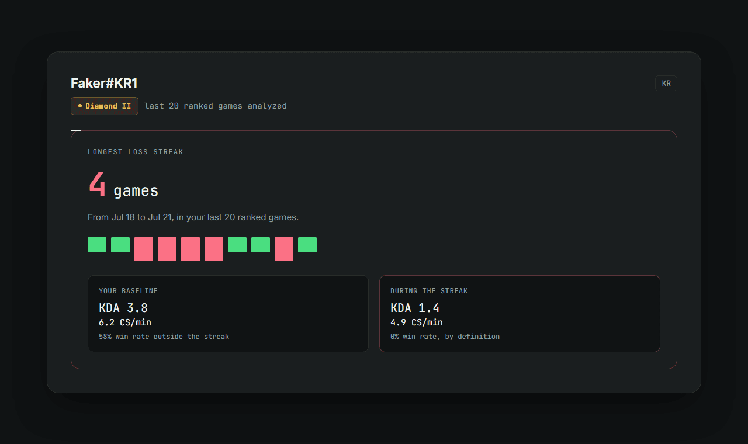Select the ninth game square, the isolated loss
748x444 pixels.
(x=284, y=249)
